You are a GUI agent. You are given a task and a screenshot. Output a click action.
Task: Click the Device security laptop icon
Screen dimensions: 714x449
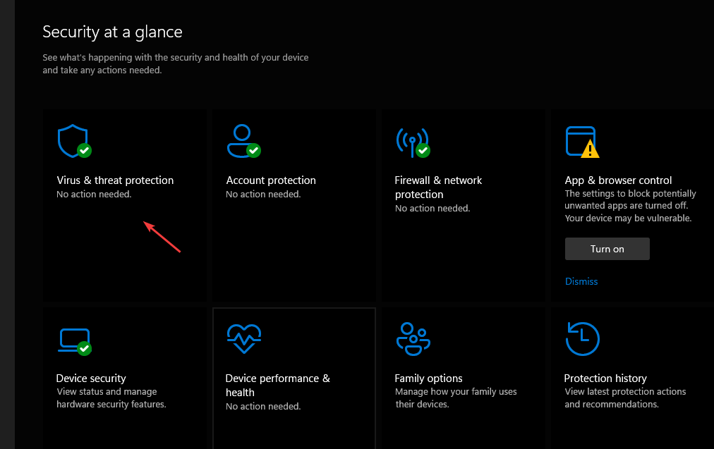pyautogui.click(x=73, y=340)
